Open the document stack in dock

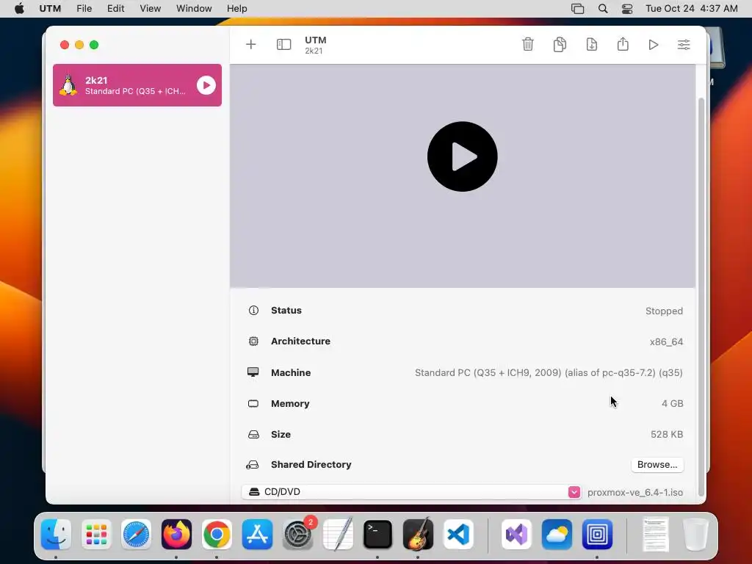click(656, 535)
